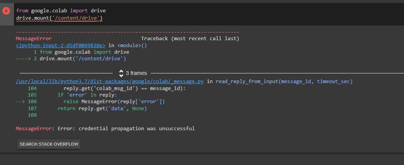404x165 pixels.
Task: Run the drive mount code cell
Action: click(6, 11)
